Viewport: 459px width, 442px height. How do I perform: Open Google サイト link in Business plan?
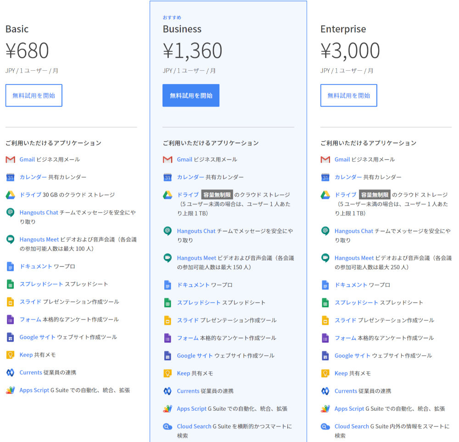coord(195,356)
